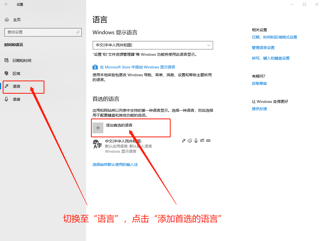
Task: Click the plus icon to add a language
Action: tap(98, 128)
